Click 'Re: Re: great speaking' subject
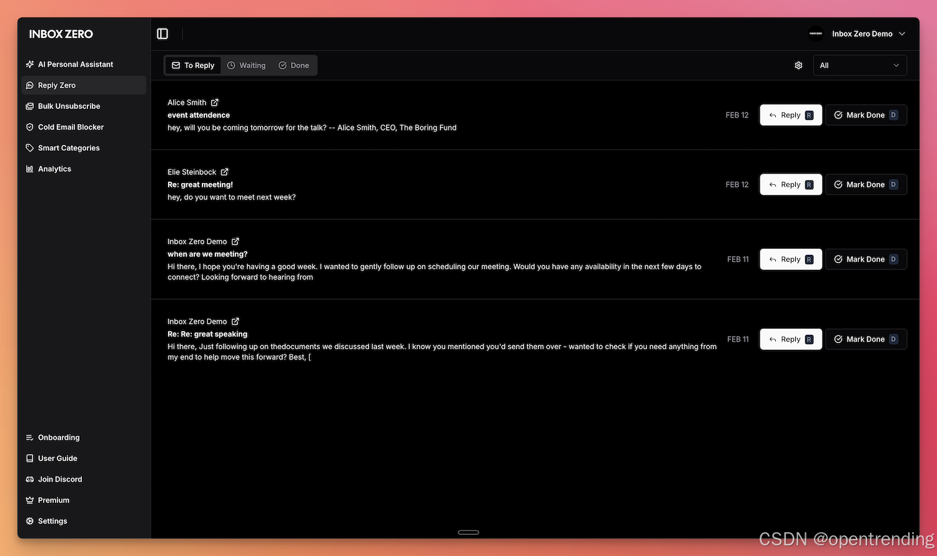Screen dimensions: 937x556 [207, 334]
